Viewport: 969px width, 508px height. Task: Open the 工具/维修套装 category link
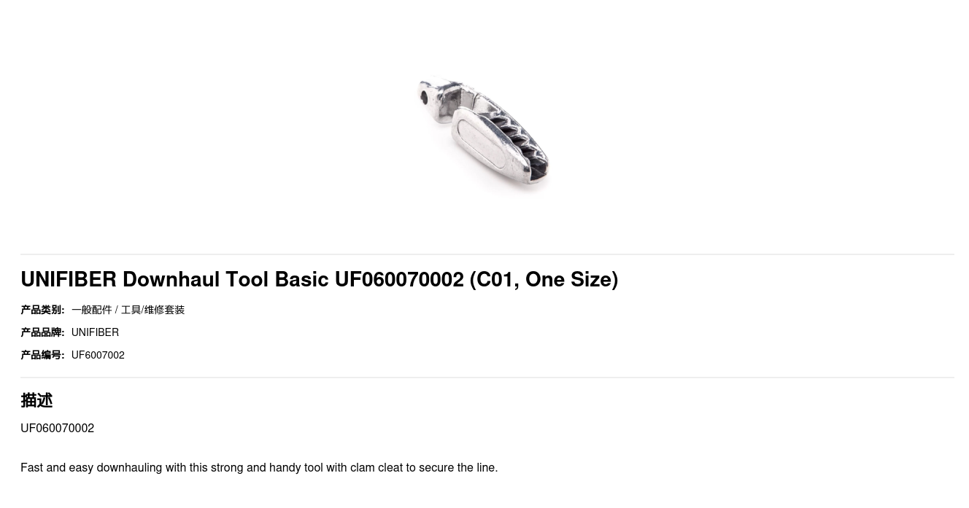pos(153,310)
